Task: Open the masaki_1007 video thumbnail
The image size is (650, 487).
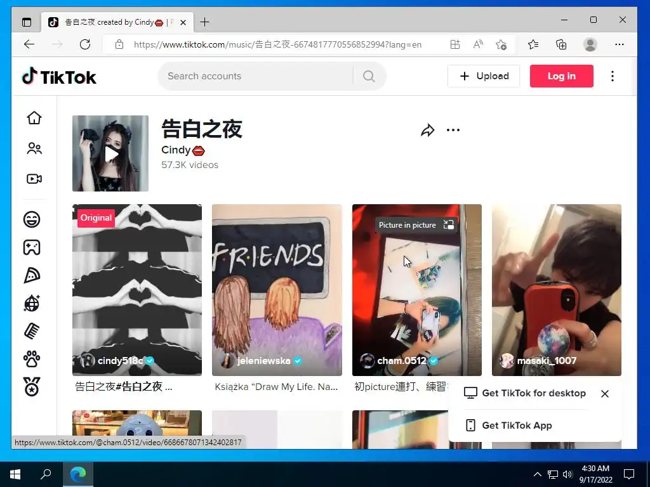Action: (556, 290)
